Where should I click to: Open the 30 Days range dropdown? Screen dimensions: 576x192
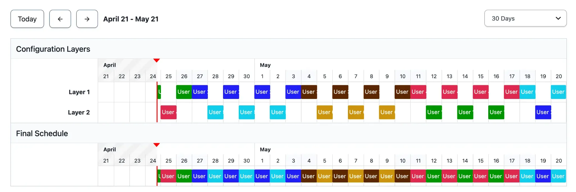click(x=525, y=18)
